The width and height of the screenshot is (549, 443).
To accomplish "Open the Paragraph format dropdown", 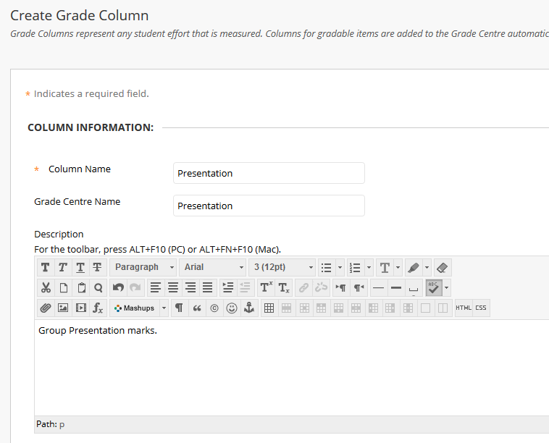I will click(x=143, y=267).
